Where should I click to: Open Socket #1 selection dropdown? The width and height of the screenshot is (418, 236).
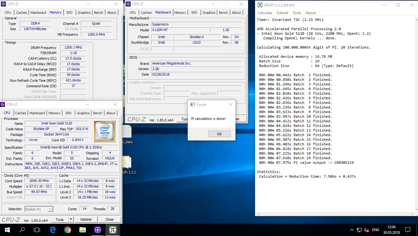[39, 209]
